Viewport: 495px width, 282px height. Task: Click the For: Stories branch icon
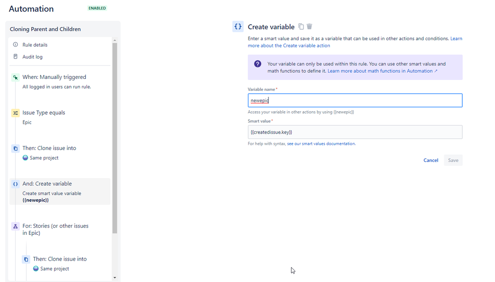pyautogui.click(x=15, y=226)
